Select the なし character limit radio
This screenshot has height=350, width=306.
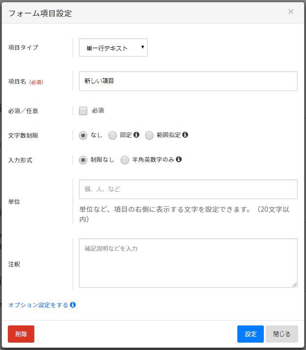tap(83, 135)
